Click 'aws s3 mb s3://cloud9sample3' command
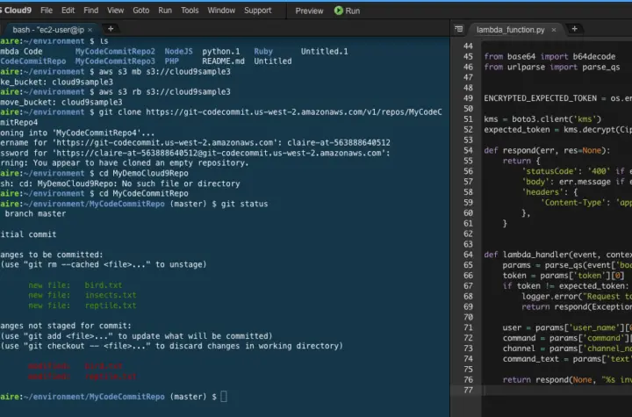632x417 pixels. pos(164,71)
